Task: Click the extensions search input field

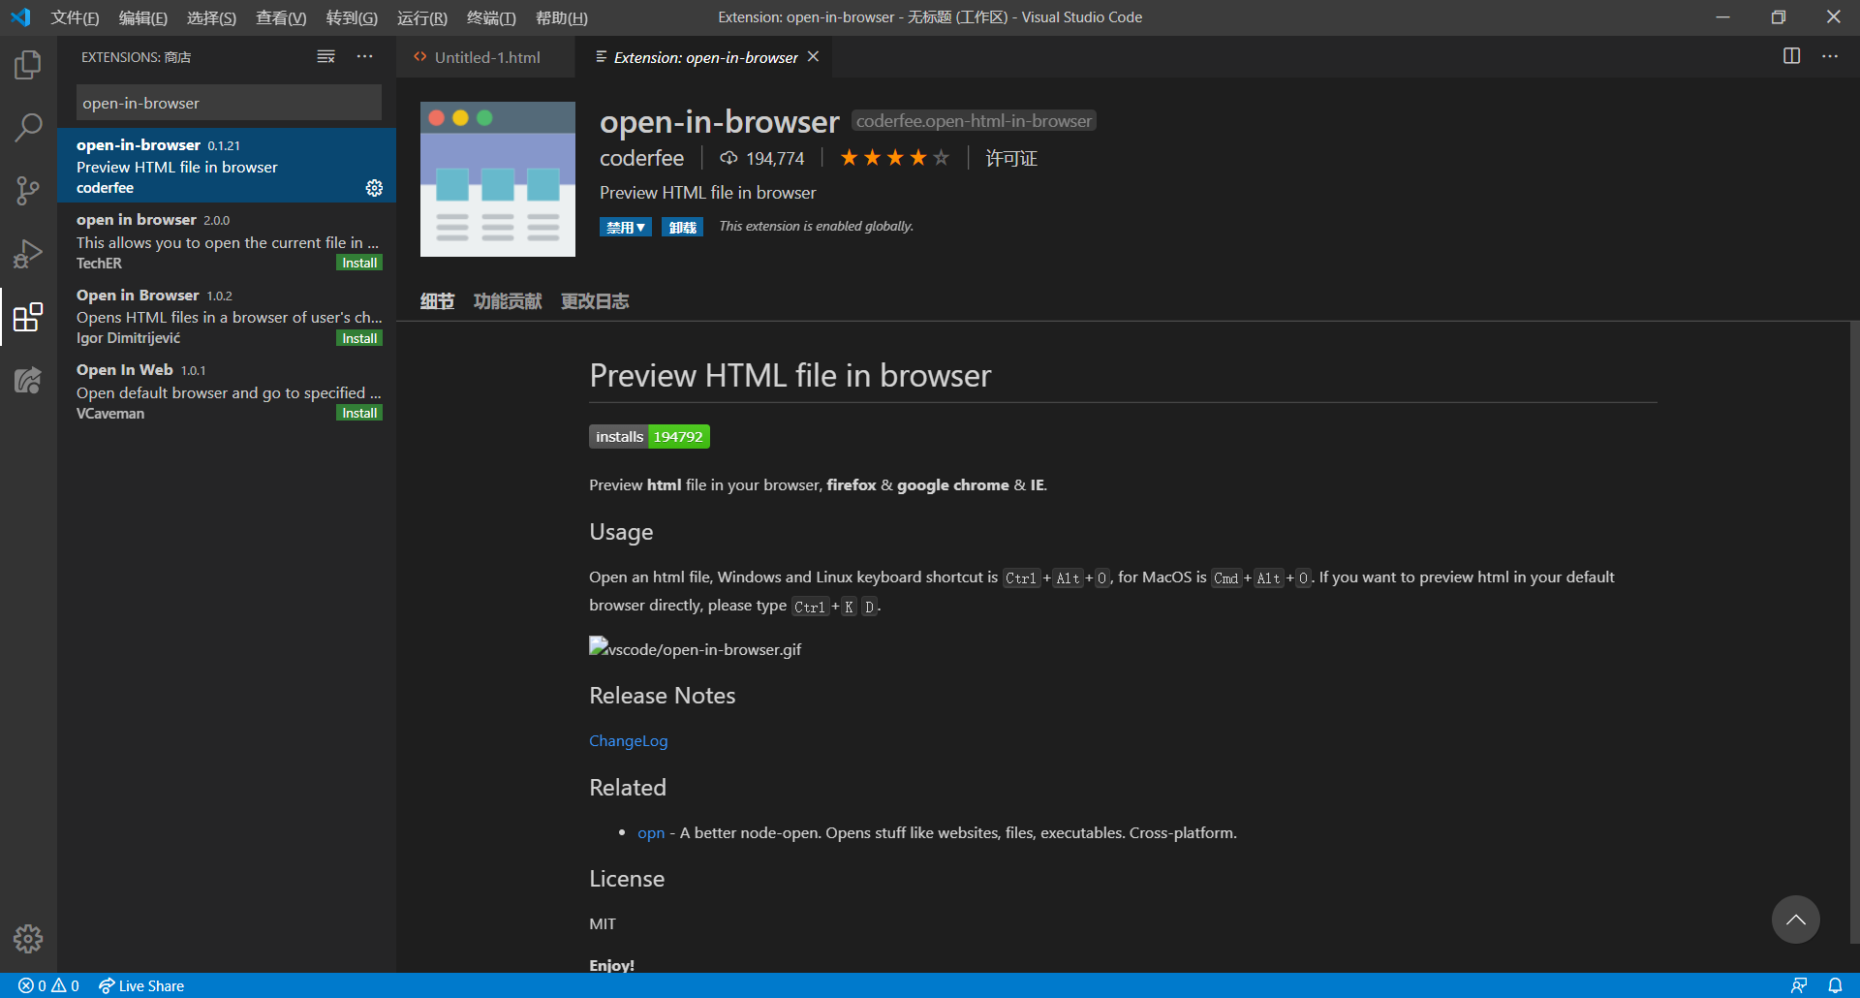Action: pos(229,103)
